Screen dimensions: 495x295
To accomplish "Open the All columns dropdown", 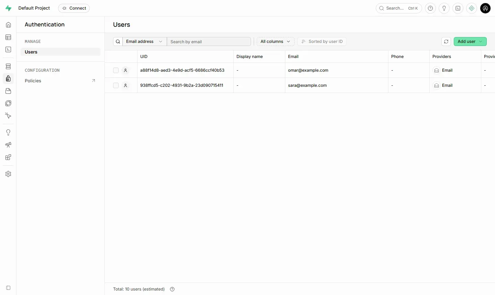I will (275, 42).
